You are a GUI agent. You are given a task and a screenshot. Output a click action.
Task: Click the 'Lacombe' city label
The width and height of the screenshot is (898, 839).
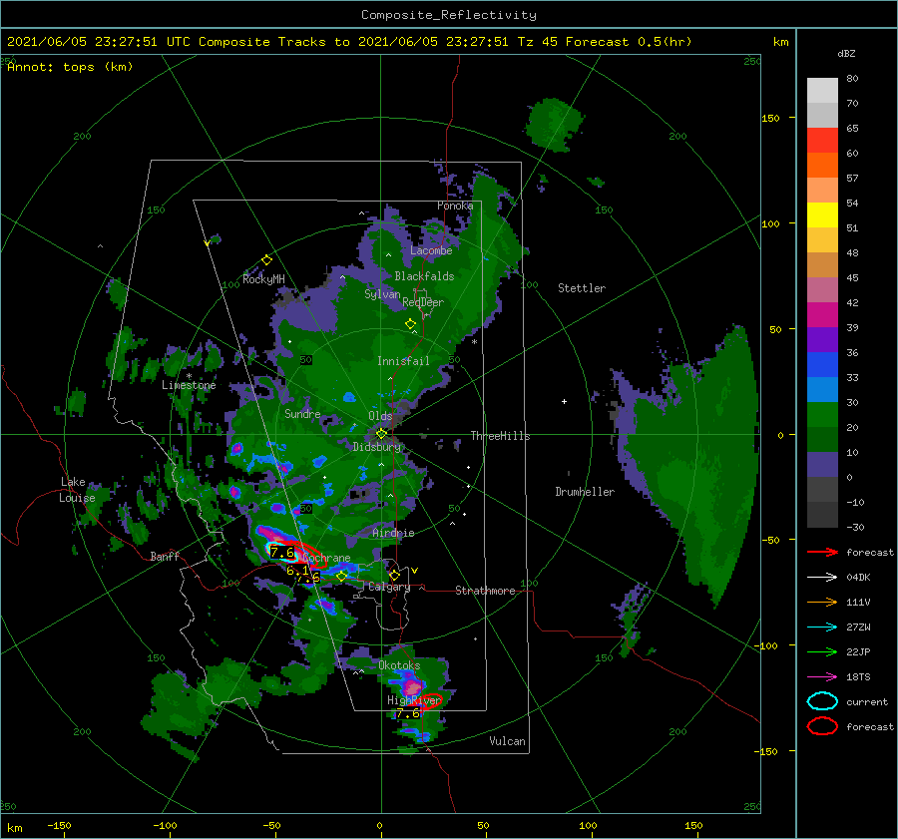pyautogui.click(x=431, y=250)
